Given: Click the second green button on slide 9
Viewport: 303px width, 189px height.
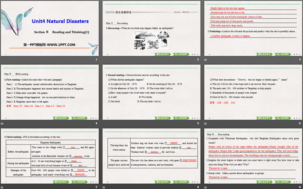Looking at the screenshot, I should pyautogui.click(x=283, y=182).
